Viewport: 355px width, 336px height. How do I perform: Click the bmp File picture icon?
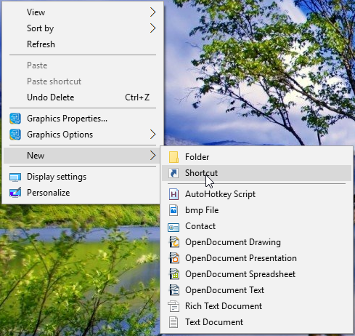[x=174, y=210]
